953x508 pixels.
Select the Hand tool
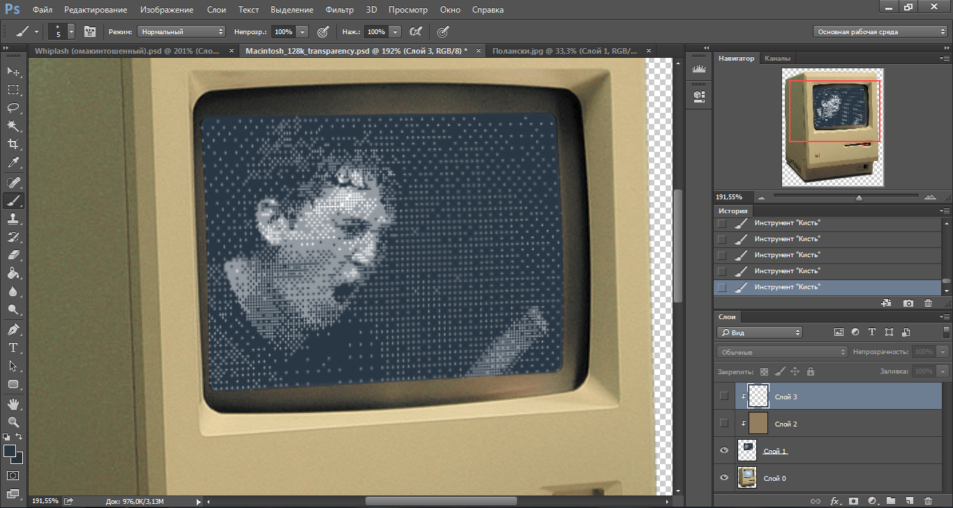(13, 404)
